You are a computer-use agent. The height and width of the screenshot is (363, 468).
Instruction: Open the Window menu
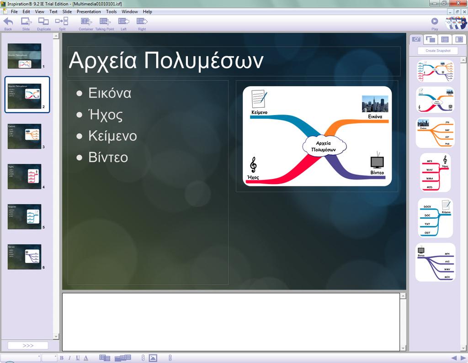(129, 11)
